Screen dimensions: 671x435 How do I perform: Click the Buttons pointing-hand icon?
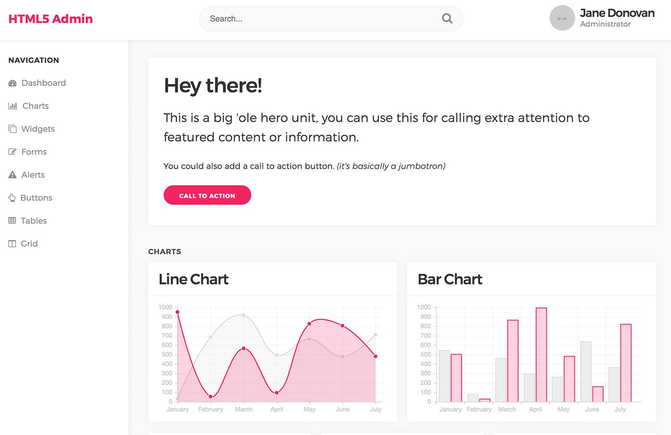click(x=12, y=198)
